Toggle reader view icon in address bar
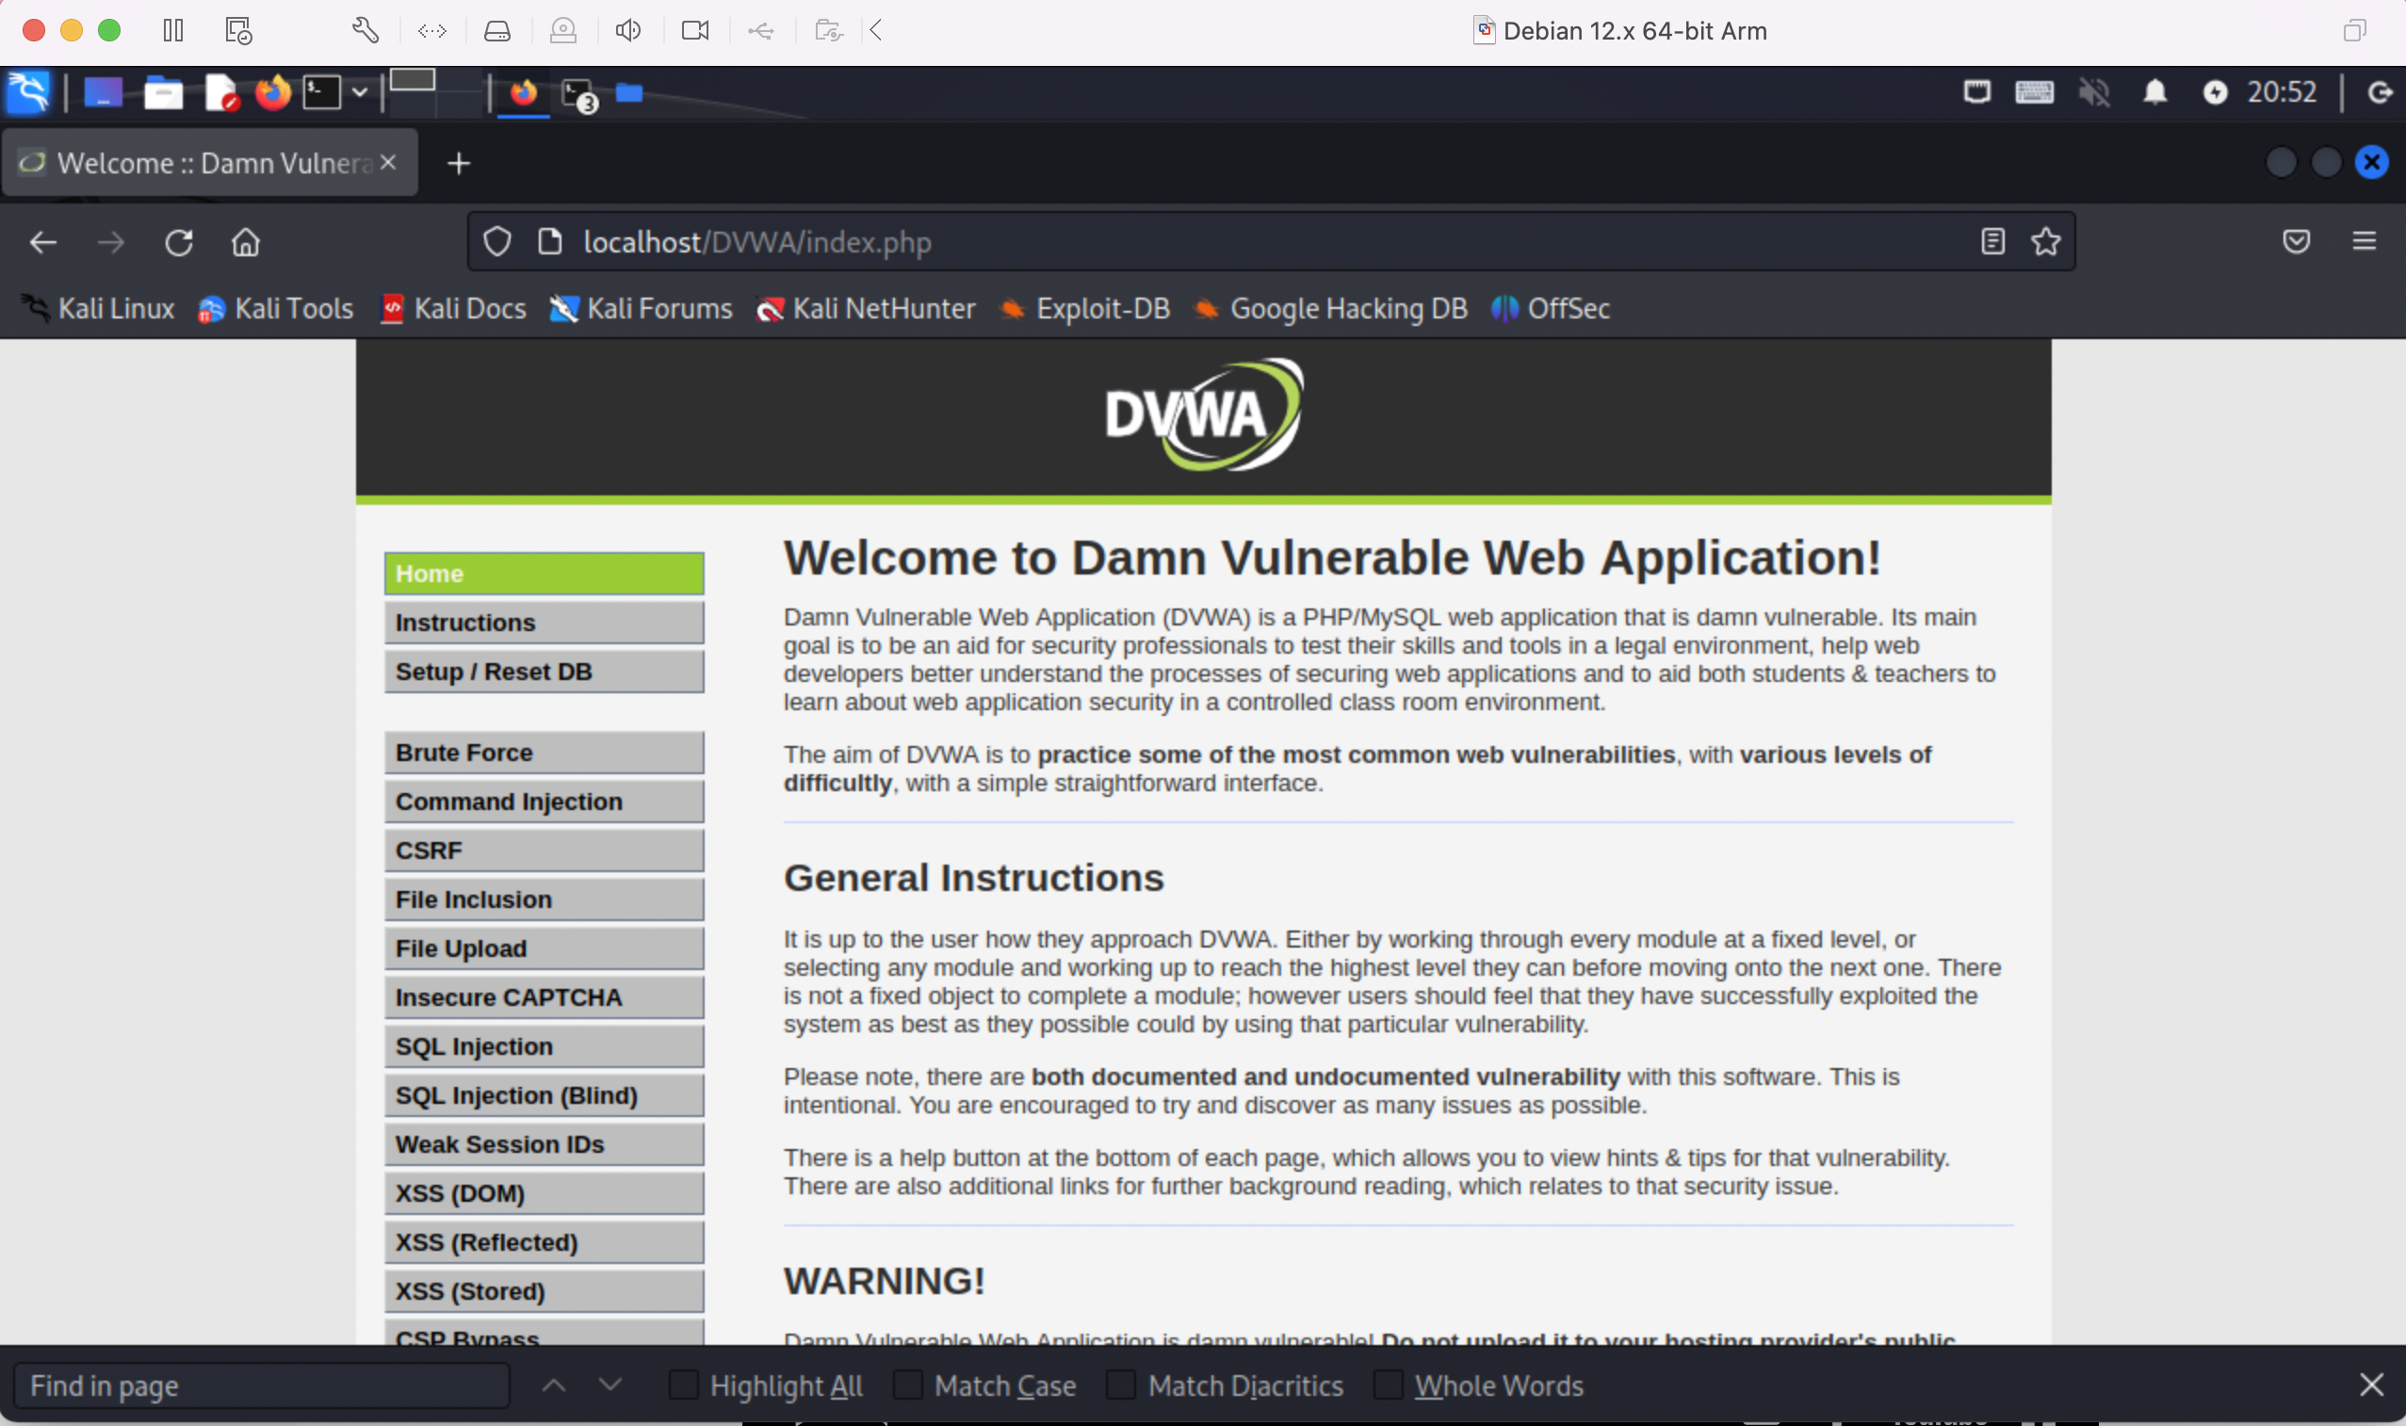The width and height of the screenshot is (2406, 1426). pos(1992,241)
